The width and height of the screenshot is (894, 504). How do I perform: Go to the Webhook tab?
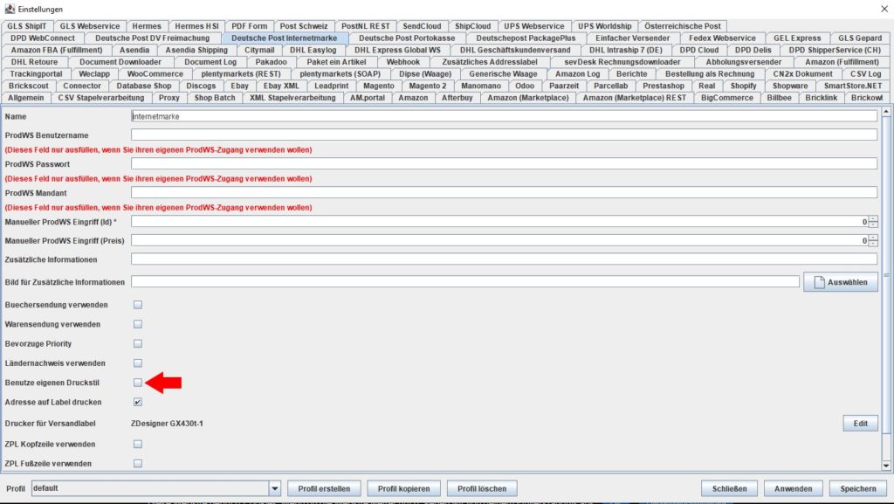403,62
